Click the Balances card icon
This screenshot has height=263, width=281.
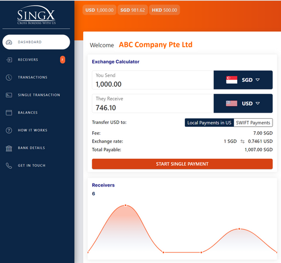[9, 113]
